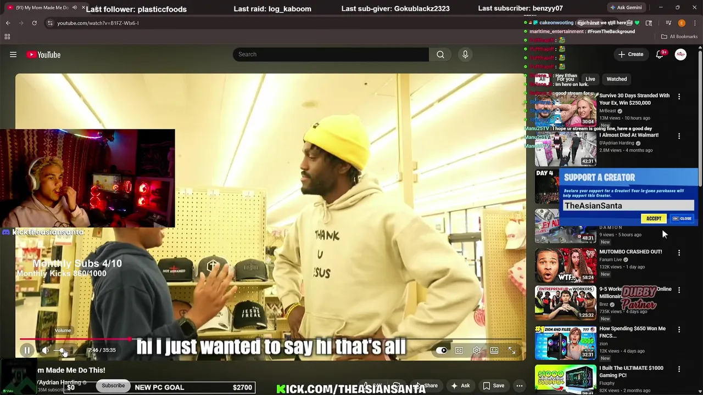This screenshot has width=703, height=395.
Task: Enter fullscreen mode
Action: 512,350
